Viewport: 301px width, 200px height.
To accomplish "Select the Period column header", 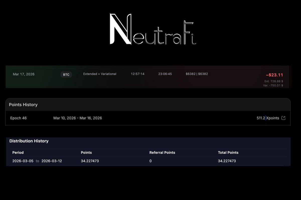I will click(x=18, y=152).
